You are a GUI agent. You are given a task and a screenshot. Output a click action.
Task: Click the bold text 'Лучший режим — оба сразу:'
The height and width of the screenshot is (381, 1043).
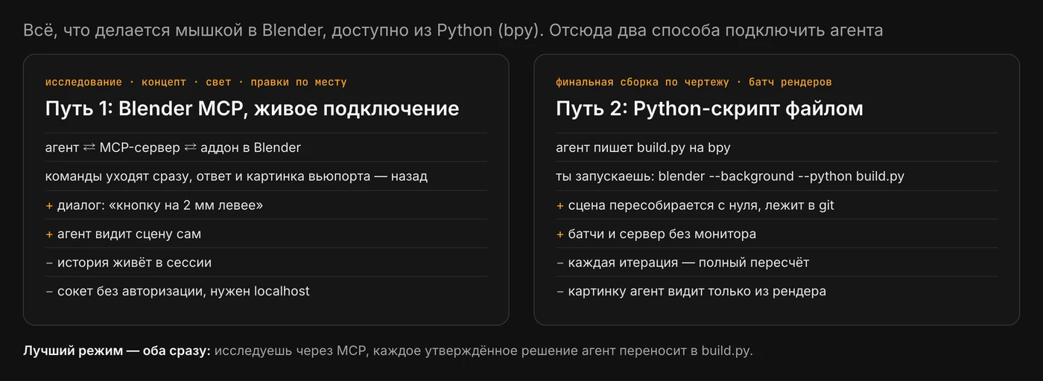[x=117, y=350]
